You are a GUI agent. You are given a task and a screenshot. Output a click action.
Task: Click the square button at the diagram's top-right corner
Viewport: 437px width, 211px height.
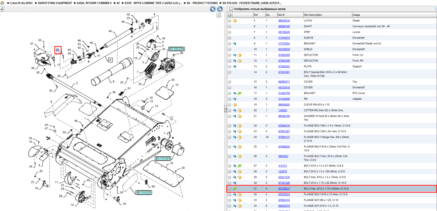click(x=219, y=15)
